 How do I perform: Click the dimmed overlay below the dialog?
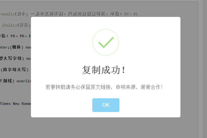click(x=106, y=127)
